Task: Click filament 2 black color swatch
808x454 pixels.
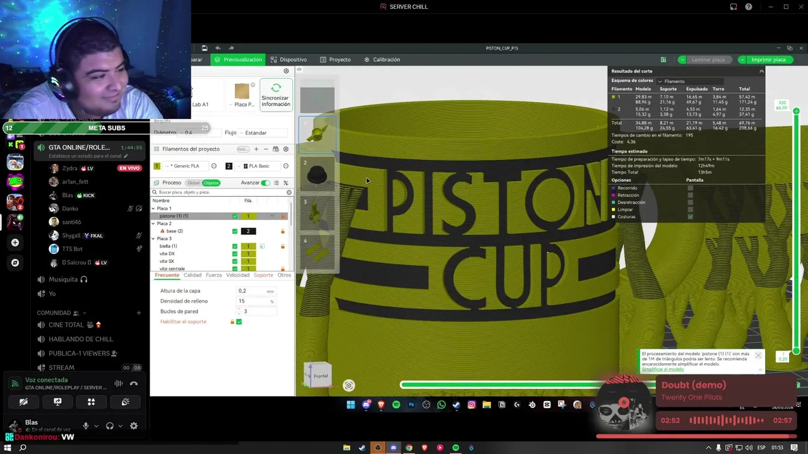Action: pos(229,166)
